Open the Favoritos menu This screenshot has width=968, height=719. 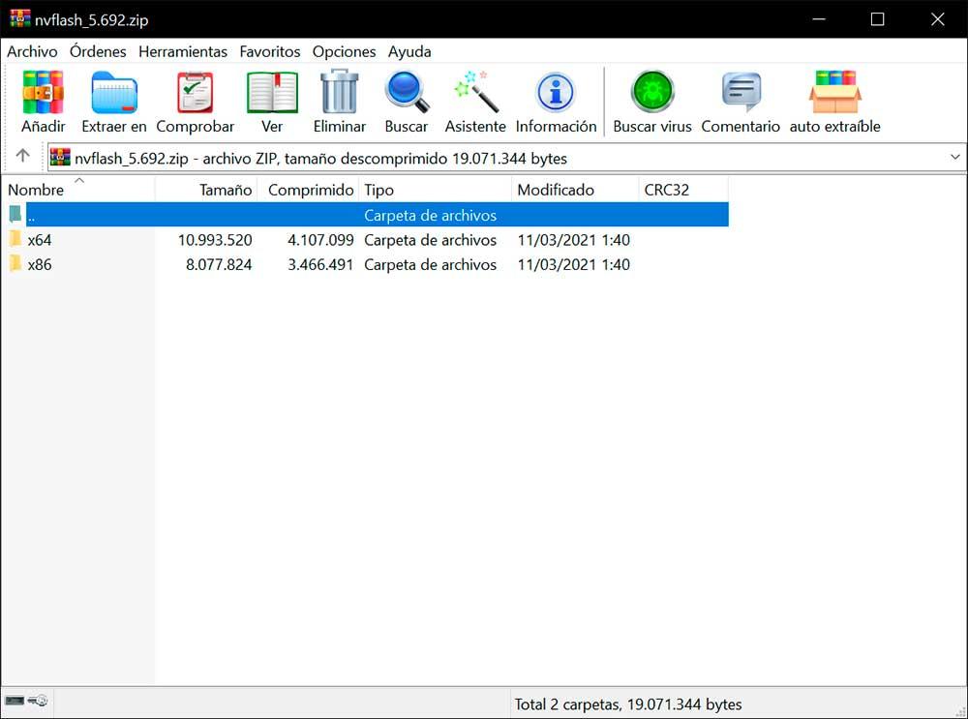[270, 51]
